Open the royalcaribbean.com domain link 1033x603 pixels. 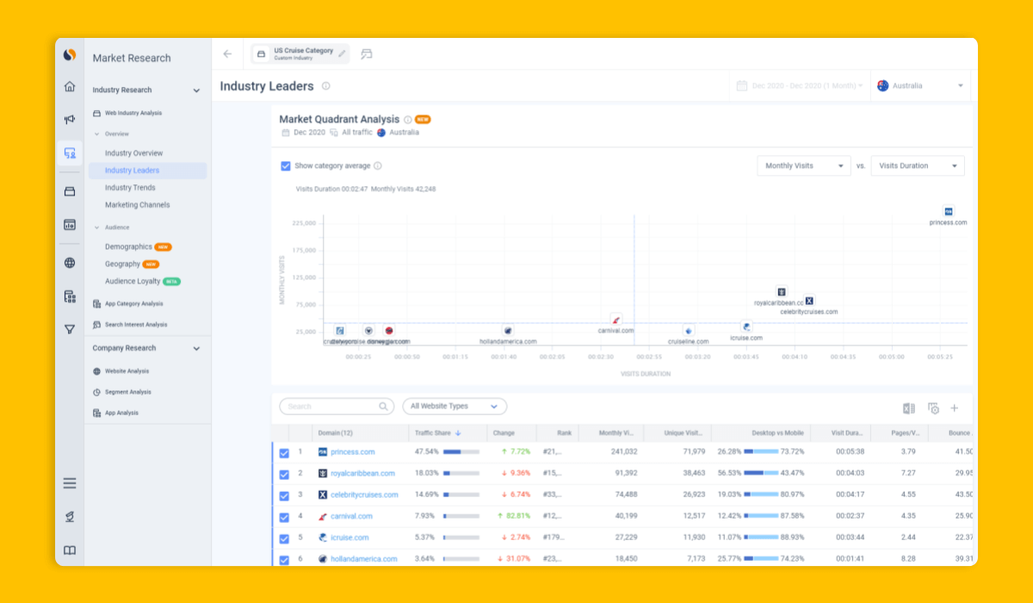[x=362, y=474]
